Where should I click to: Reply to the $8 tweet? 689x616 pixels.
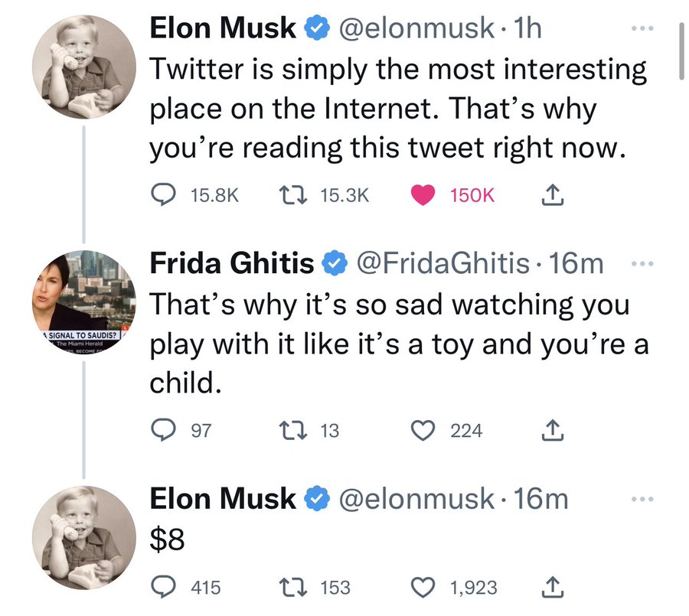164,588
